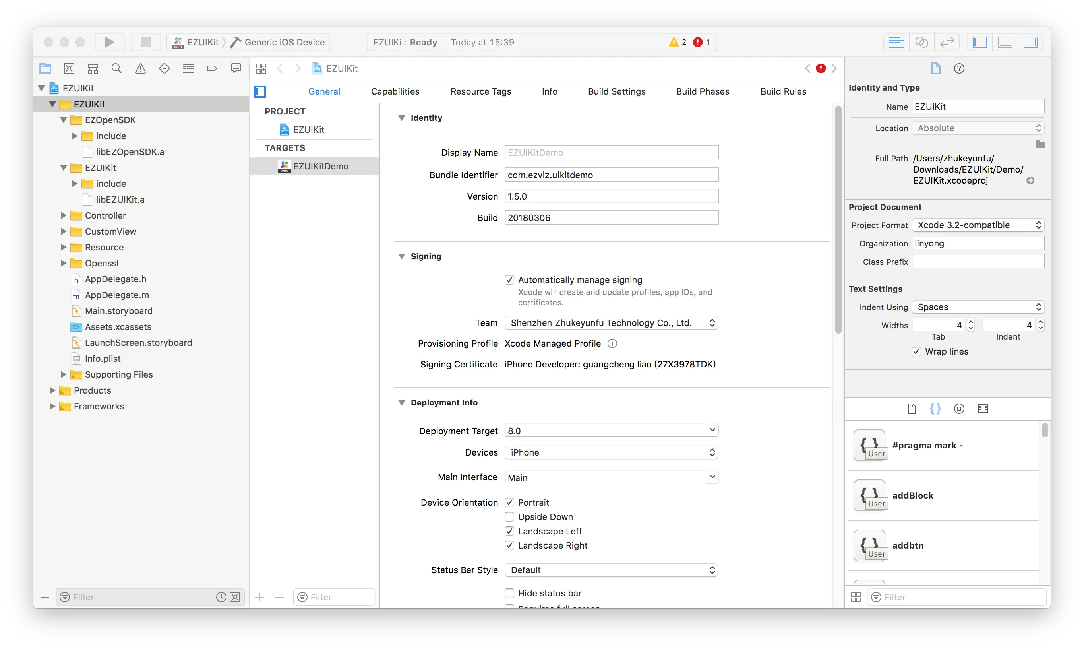The image size is (1084, 648).
Task: Select the EZUIKitDemo target
Action: coord(320,166)
